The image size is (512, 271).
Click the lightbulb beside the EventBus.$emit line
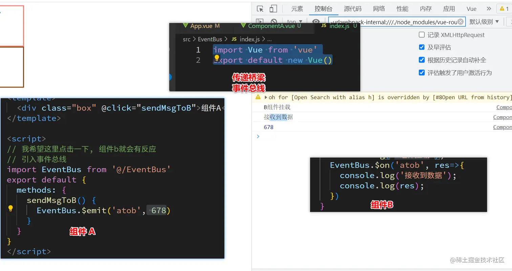click(10, 208)
